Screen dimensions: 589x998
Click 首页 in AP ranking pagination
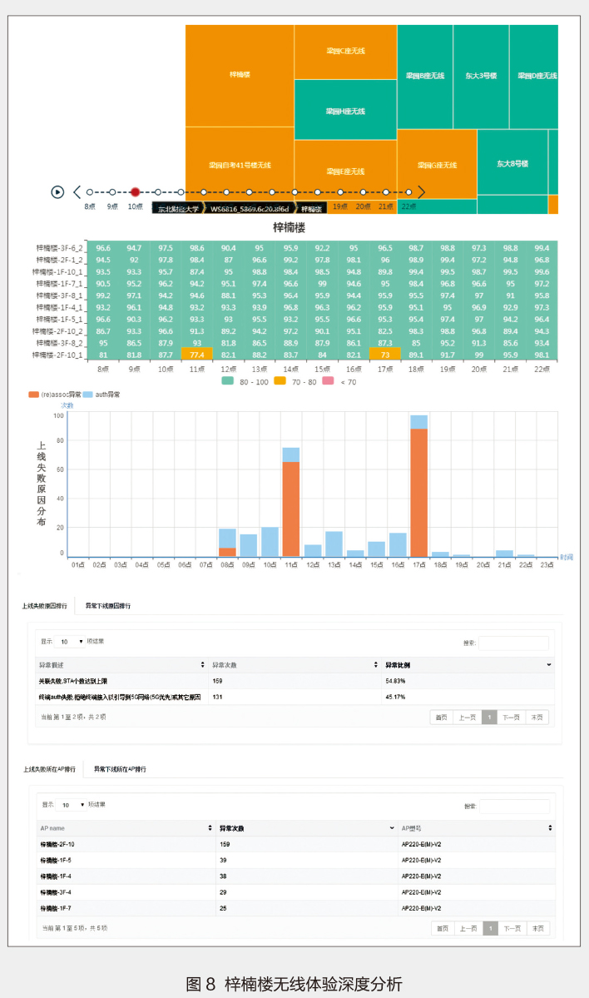click(443, 929)
